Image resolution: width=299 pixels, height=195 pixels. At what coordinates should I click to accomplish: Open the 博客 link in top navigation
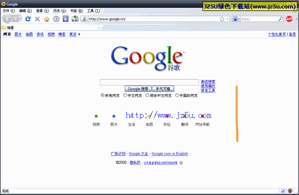coord(62,34)
